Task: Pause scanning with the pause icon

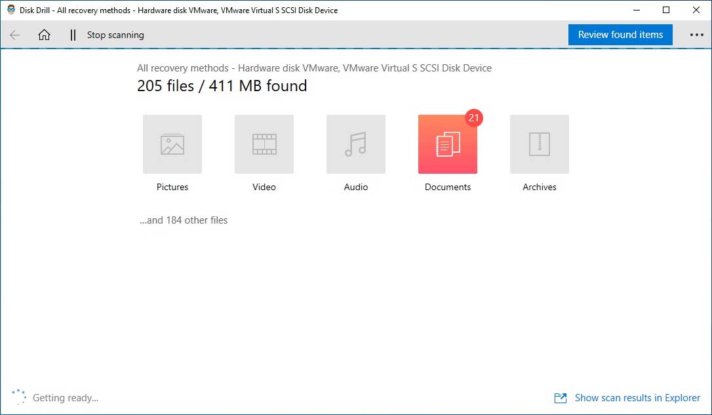Action: (73, 35)
